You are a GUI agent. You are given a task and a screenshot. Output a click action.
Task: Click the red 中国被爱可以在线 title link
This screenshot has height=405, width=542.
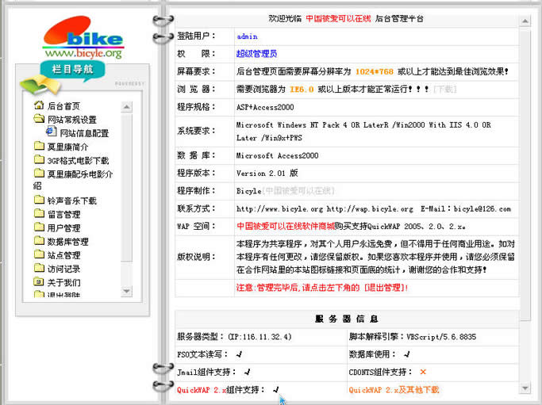[x=338, y=19]
